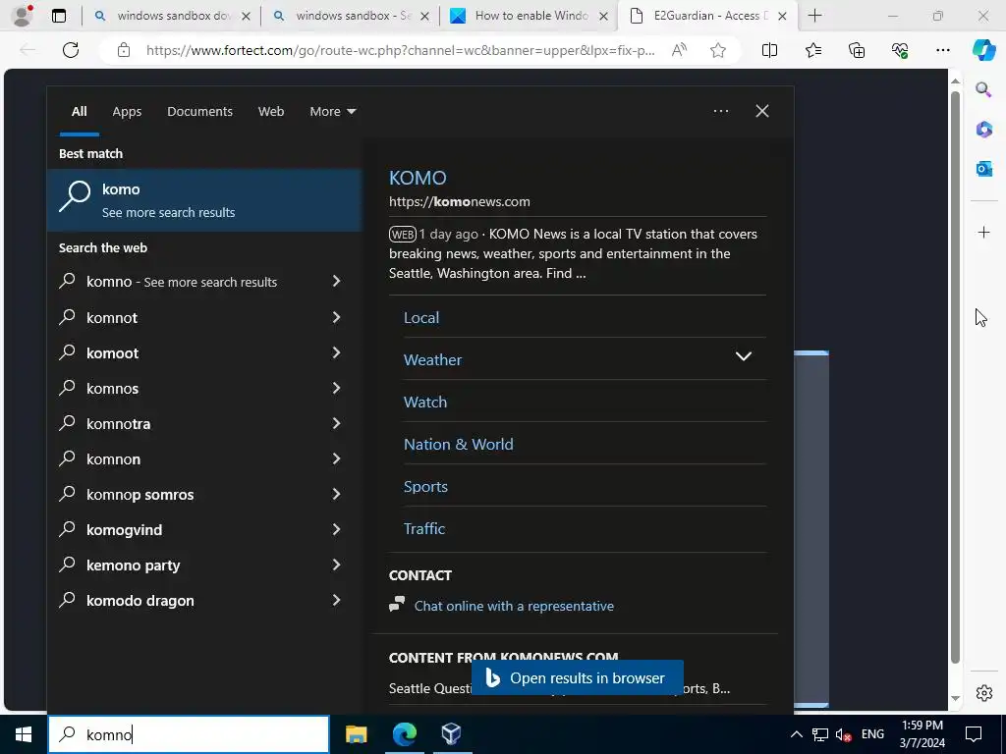Open the Windows Sandbox taskbar icon

pyautogui.click(x=452, y=734)
